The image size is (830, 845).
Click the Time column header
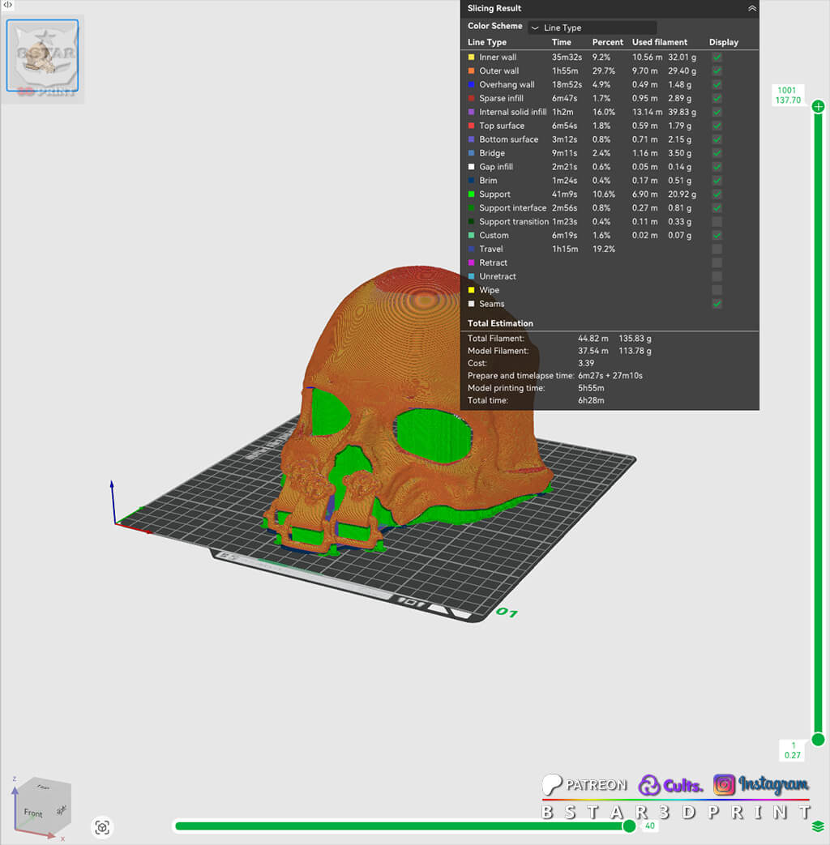[x=562, y=42]
